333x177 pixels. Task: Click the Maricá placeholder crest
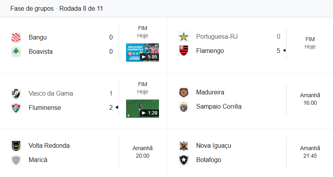point(16,160)
